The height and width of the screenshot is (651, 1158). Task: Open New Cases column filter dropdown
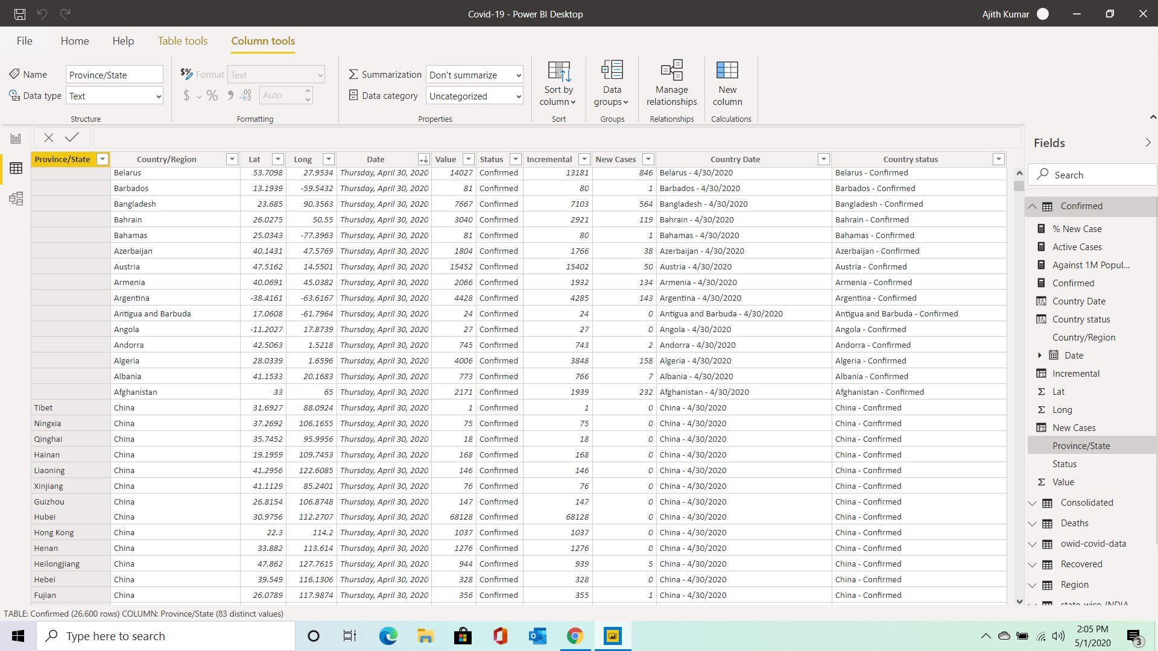point(648,159)
